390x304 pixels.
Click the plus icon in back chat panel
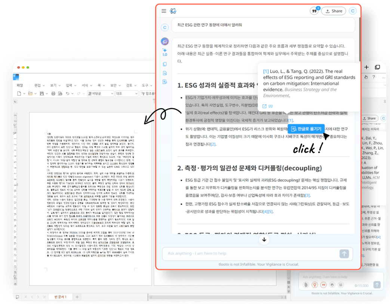pos(366,67)
